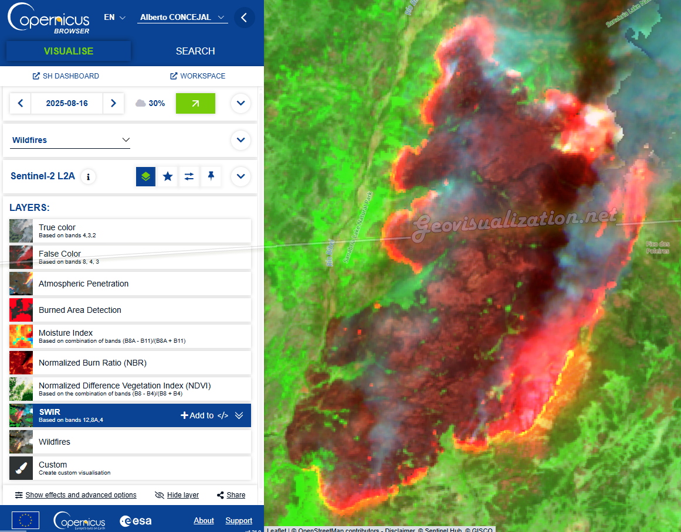681x532 pixels.
Task: Click the 2025-08-16 date field
Action: coord(67,103)
